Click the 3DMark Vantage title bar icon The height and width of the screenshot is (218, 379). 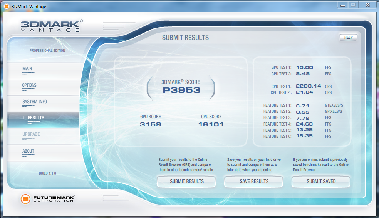point(6,6)
